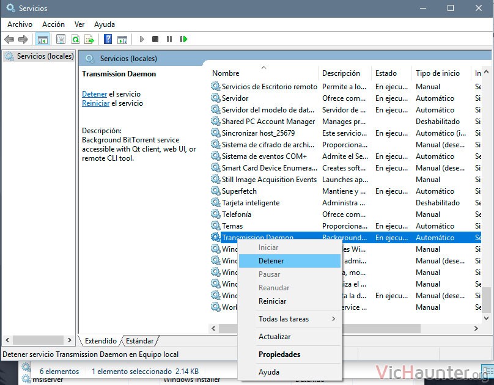Screen dimensions: 494x385
Task: Sort by the Tipo de inicio column
Action: (x=440, y=73)
